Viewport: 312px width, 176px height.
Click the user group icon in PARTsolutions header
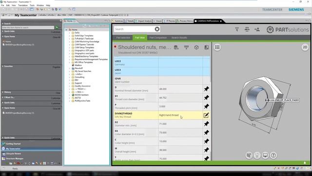247,29
